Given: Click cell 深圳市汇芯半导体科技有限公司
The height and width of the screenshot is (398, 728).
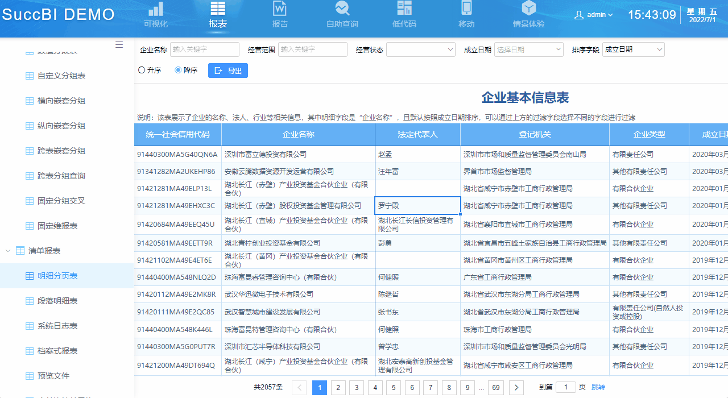Looking at the screenshot, I should pos(298,346).
